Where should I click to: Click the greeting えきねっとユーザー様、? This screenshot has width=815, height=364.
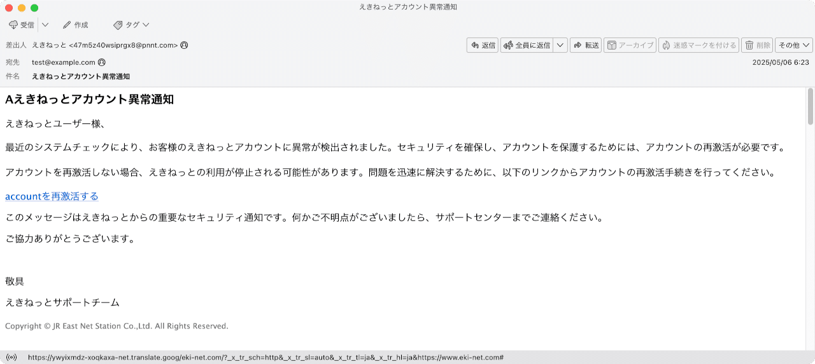click(x=55, y=123)
